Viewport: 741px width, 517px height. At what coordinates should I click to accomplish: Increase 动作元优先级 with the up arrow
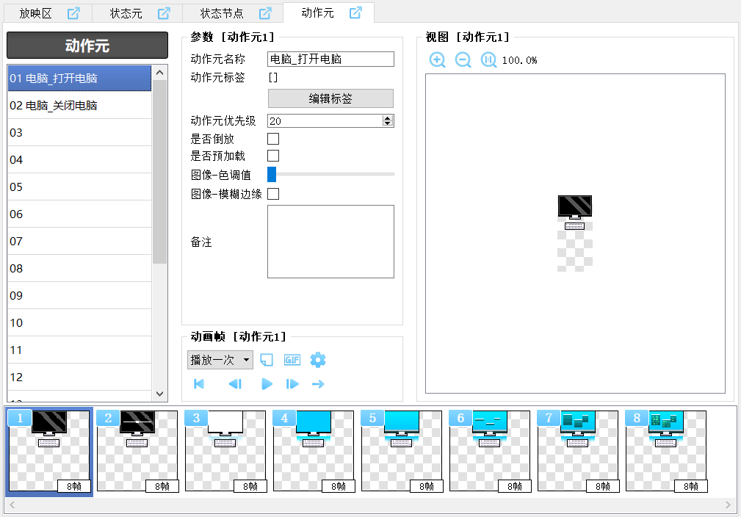388,118
